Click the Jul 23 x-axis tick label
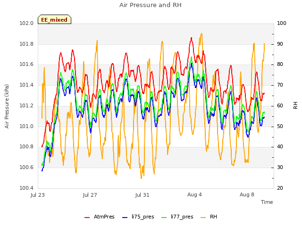 click(38, 195)
